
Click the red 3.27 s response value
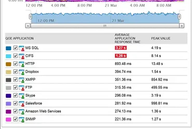click(121, 48)
